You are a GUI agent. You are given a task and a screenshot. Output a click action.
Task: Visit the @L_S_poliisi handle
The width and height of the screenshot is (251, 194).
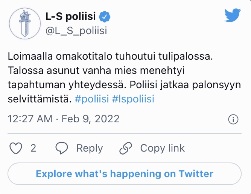(76, 31)
